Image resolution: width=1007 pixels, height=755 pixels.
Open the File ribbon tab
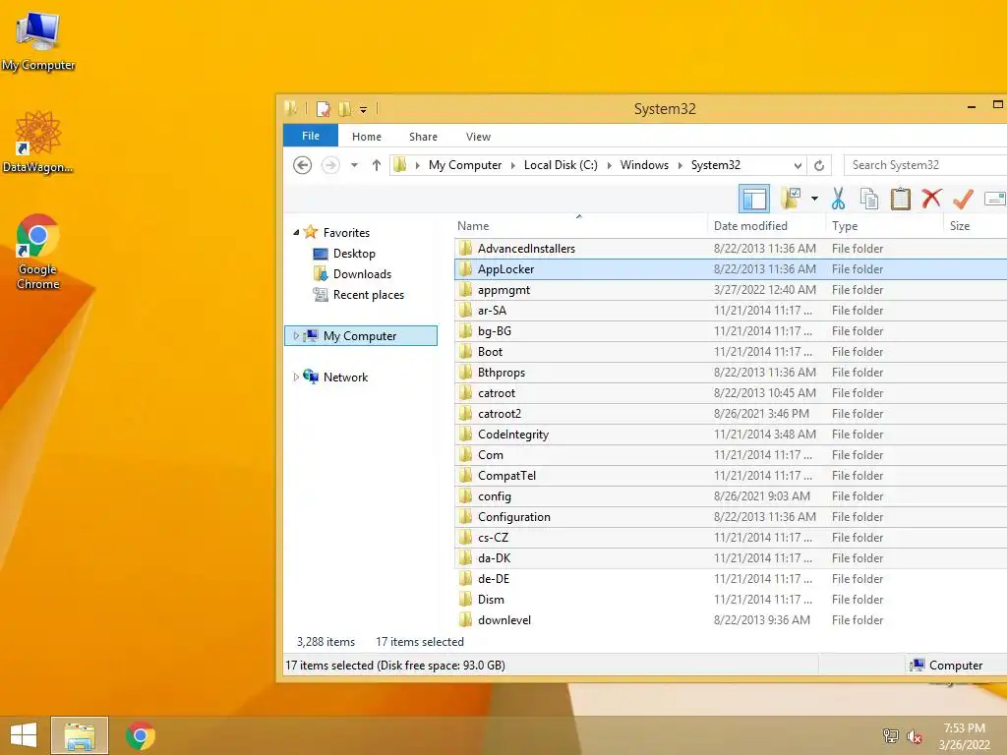[x=311, y=136]
